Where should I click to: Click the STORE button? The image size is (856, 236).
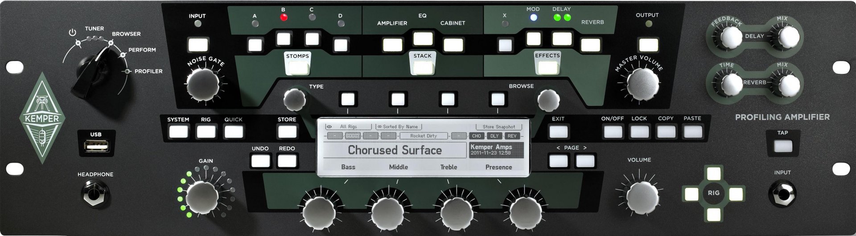(x=287, y=131)
